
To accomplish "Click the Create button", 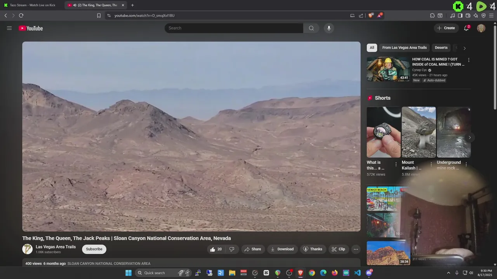I will click(446, 28).
